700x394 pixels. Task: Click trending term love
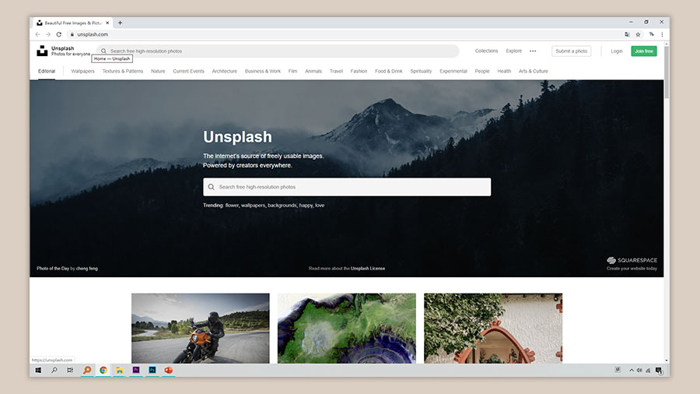tap(320, 206)
